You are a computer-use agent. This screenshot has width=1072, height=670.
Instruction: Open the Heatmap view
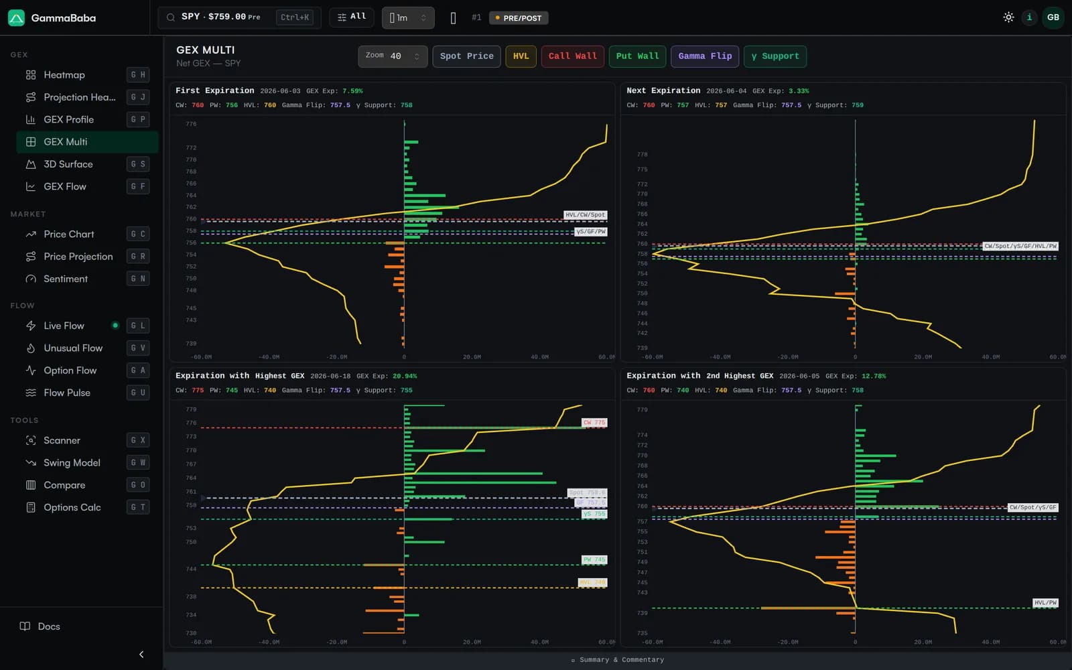coord(87,75)
